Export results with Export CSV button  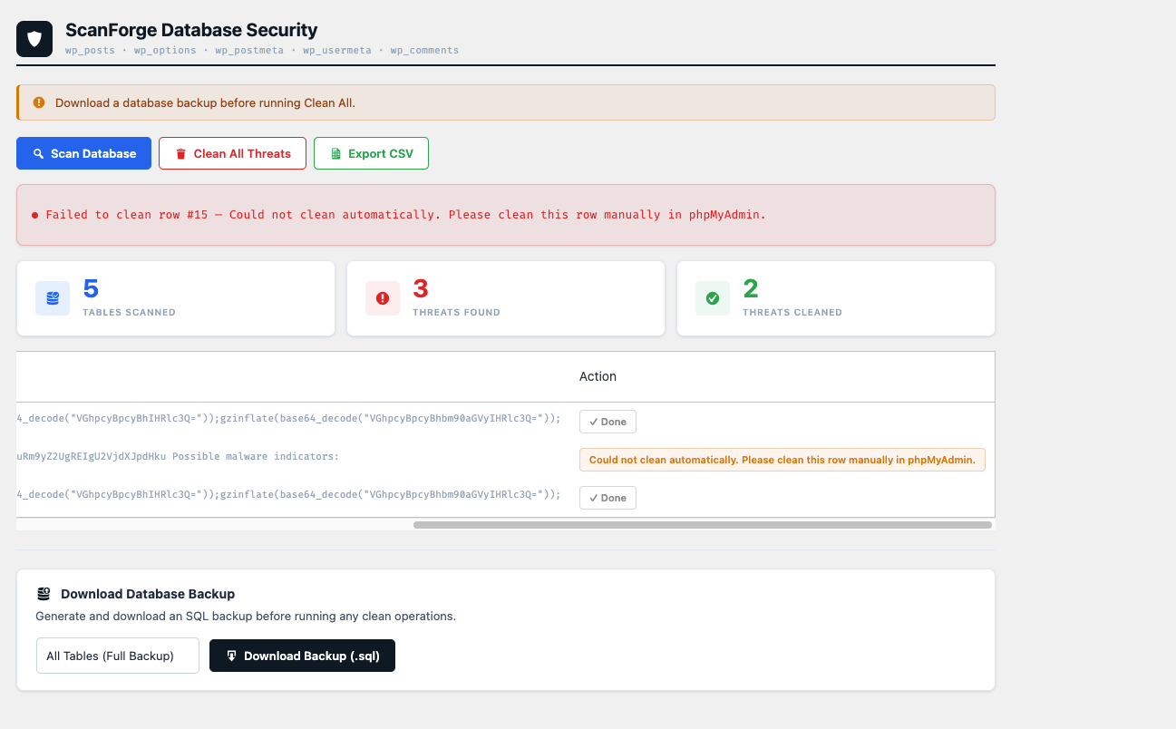coord(371,153)
